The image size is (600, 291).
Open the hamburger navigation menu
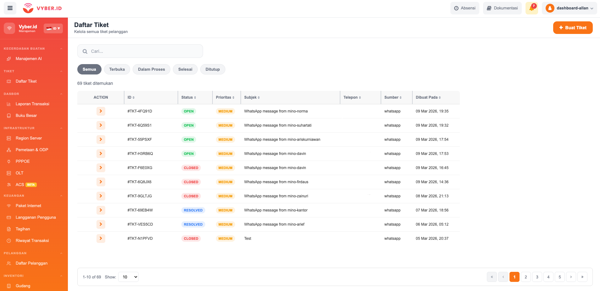10,8
